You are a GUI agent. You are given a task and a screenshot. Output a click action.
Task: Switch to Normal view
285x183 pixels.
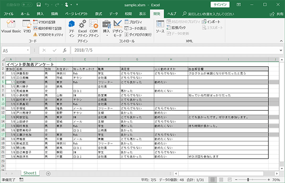coord(212,180)
